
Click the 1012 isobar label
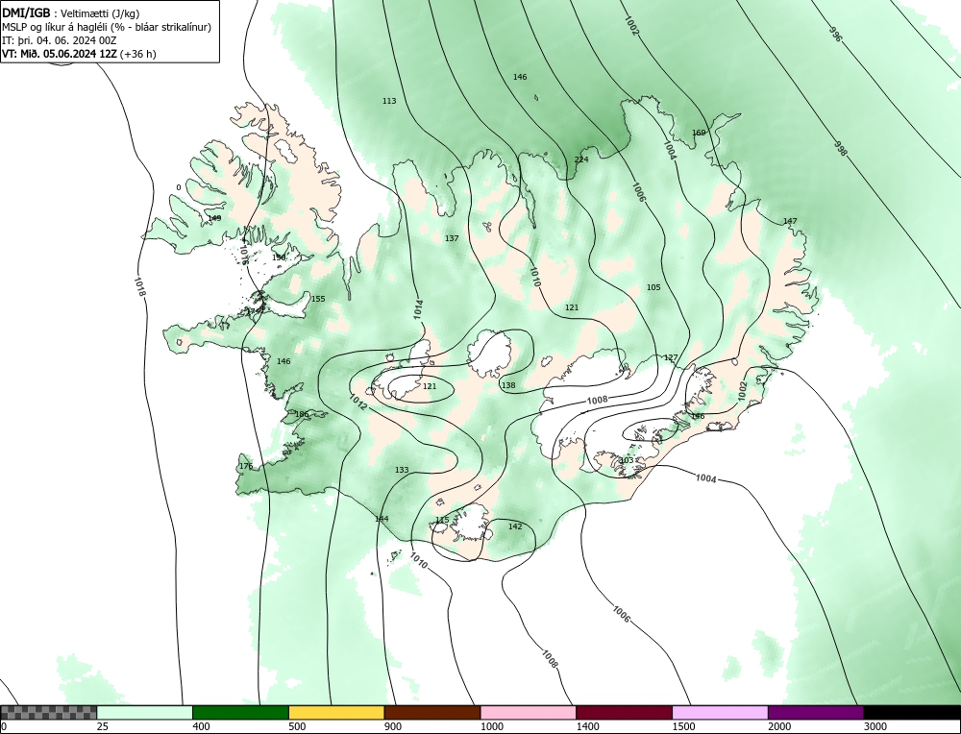357,402
